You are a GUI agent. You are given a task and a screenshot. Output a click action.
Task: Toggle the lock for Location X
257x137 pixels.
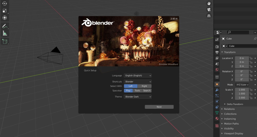coord(251,58)
